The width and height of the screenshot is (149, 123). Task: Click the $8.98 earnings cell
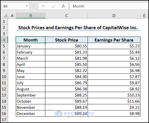click(x=114, y=114)
